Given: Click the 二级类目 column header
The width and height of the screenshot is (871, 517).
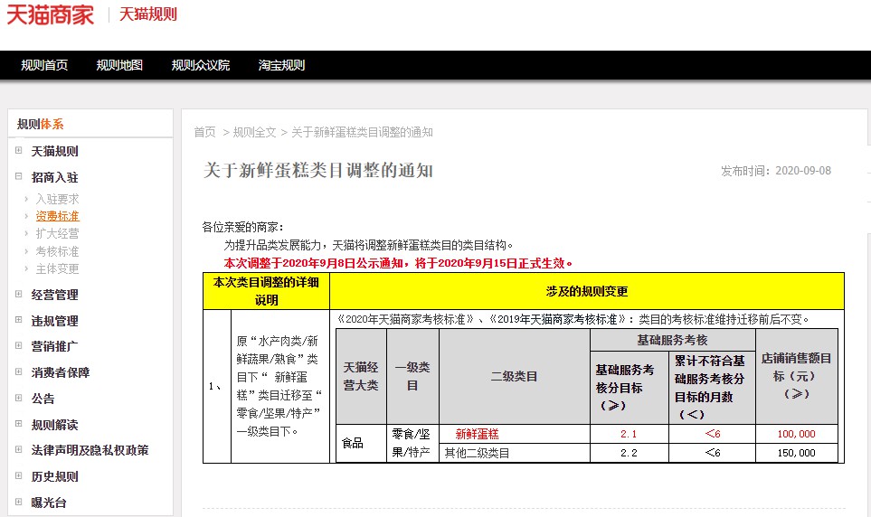Looking at the screenshot, I should (514, 377).
